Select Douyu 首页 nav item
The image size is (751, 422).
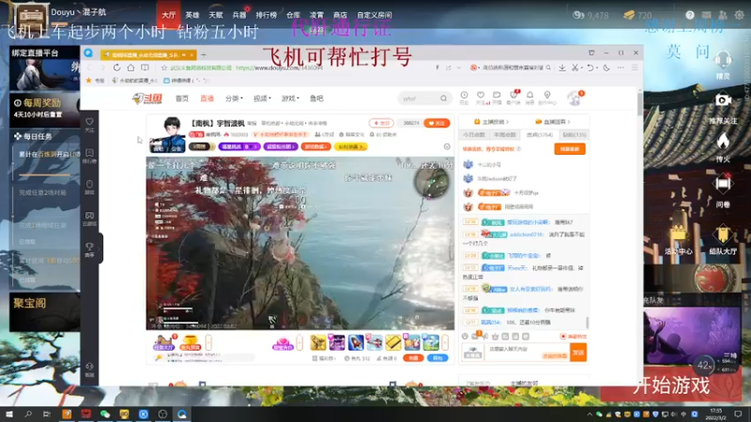(x=182, y=98)
